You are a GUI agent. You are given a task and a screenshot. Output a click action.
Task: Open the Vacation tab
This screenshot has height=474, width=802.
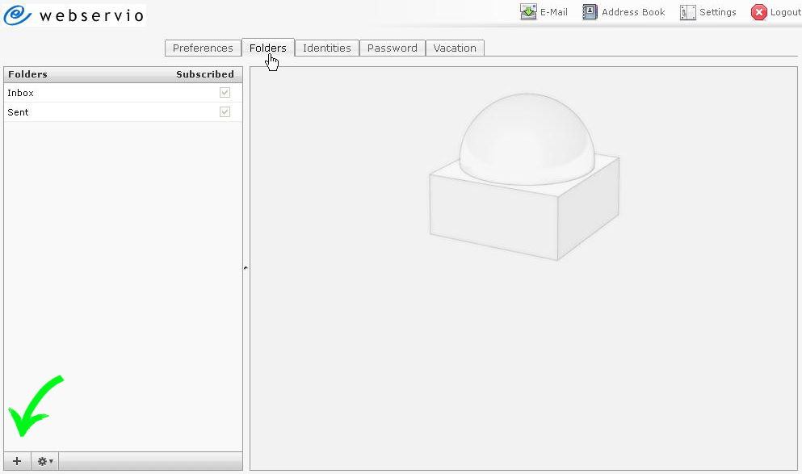pyautogui.click(x=455, y=48)
